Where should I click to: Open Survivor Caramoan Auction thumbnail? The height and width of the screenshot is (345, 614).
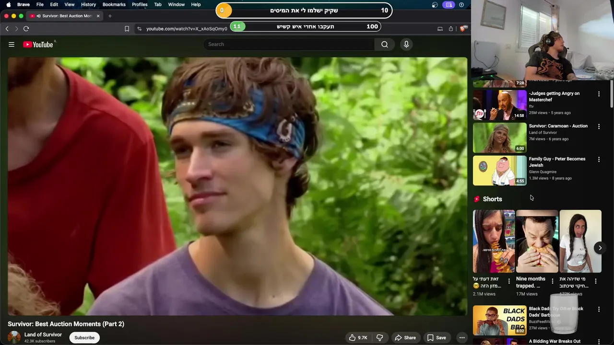pos(499,138)
